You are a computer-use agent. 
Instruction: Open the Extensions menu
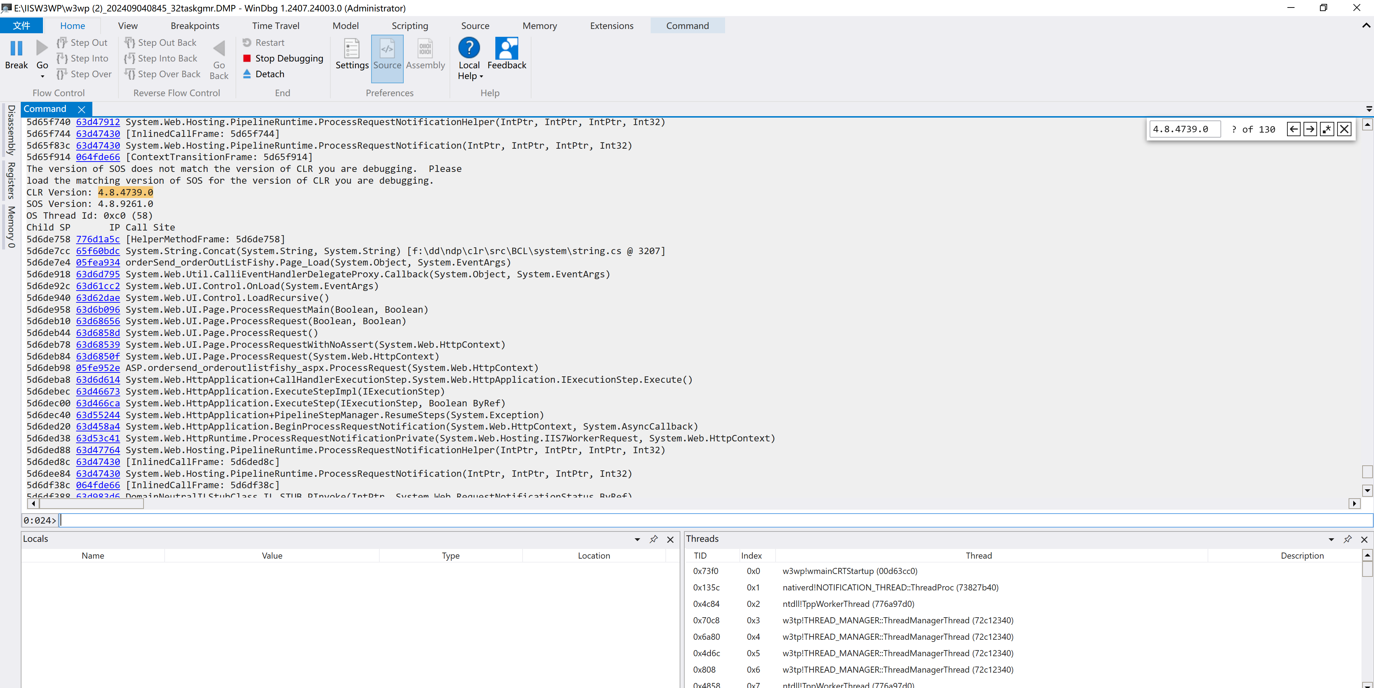(611, 25)
